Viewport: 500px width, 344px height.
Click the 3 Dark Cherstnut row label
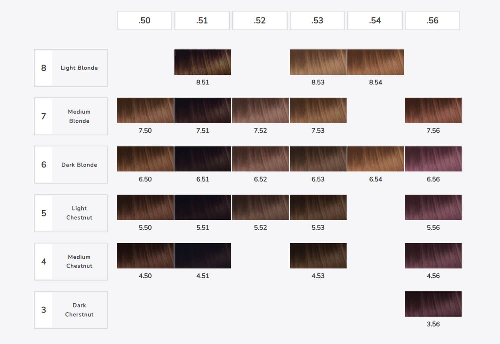[x=71, y=310]
